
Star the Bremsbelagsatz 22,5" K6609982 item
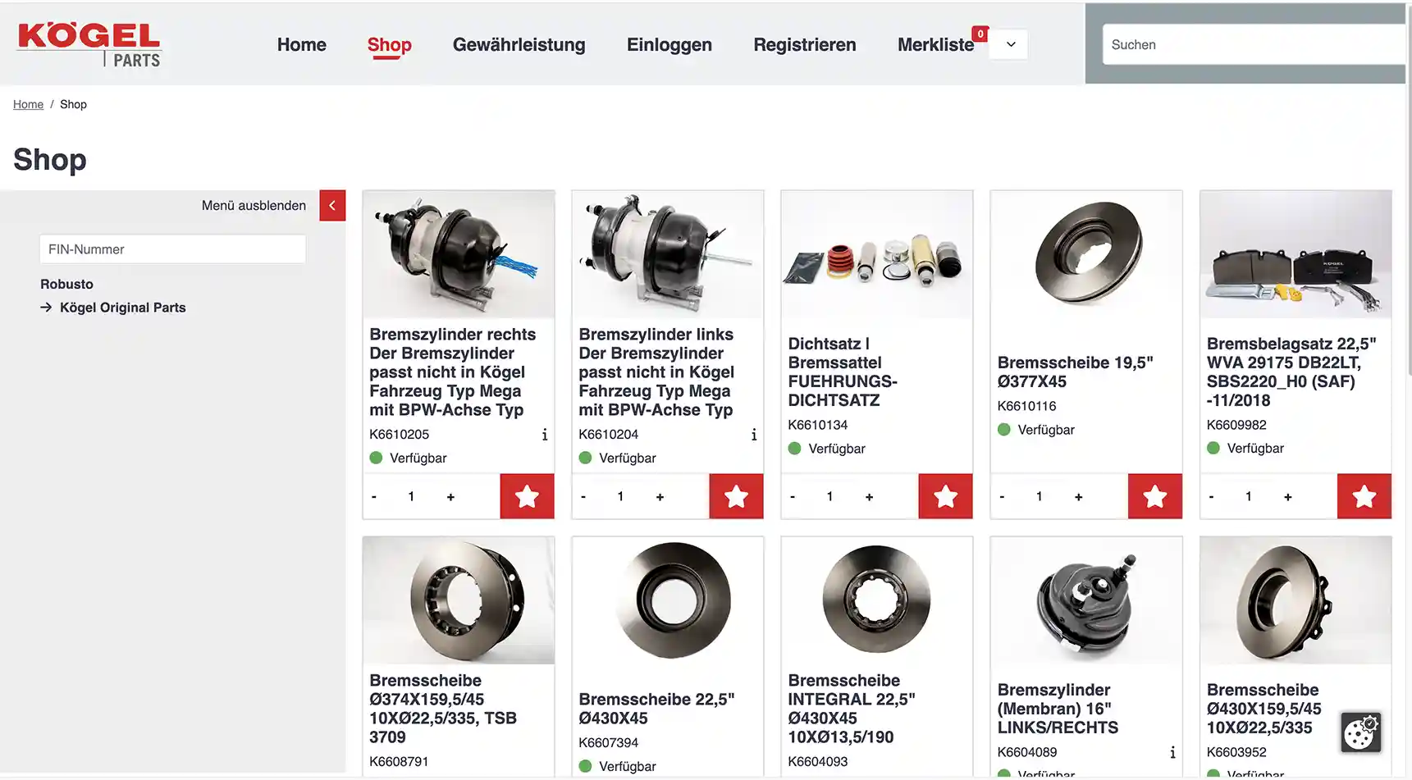(1364, 496)
